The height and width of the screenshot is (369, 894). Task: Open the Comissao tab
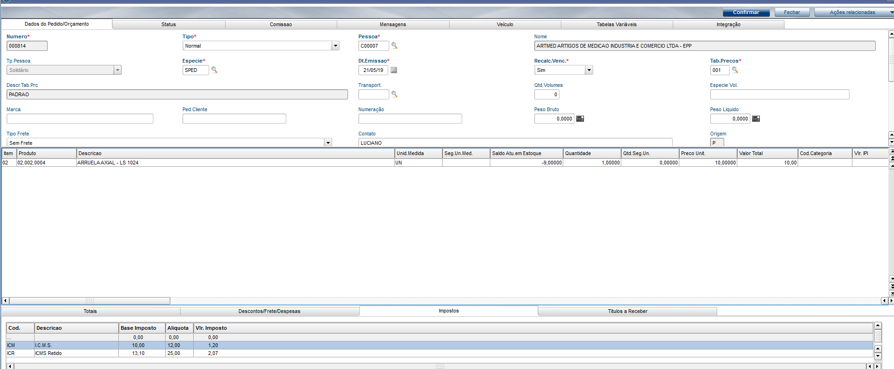coord(281,24)
